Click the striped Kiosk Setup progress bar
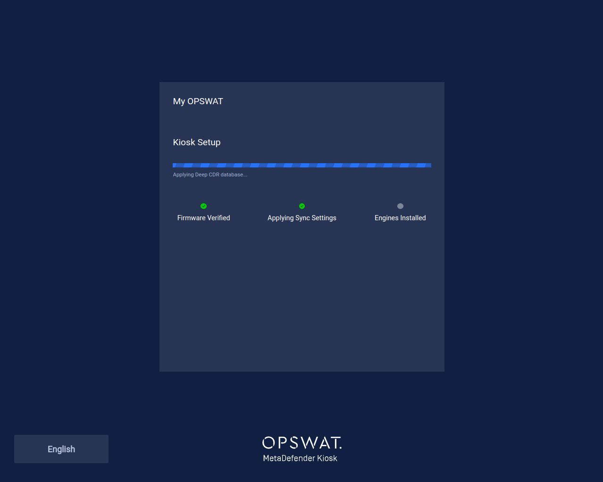The width and height of the screenshot is (603, 482). point(302,165)
